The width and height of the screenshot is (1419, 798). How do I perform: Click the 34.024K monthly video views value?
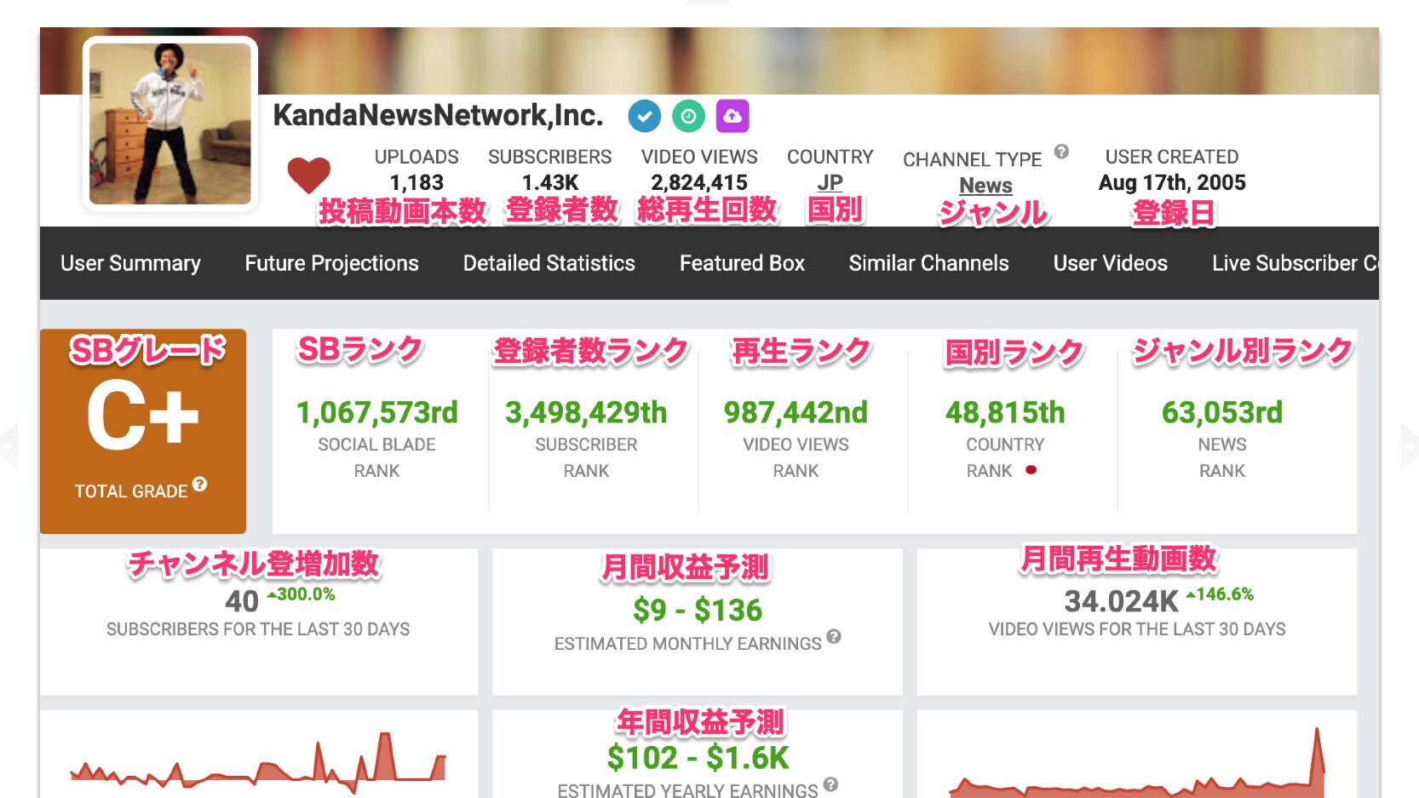pyautogui.click(x=1121, y=601)
